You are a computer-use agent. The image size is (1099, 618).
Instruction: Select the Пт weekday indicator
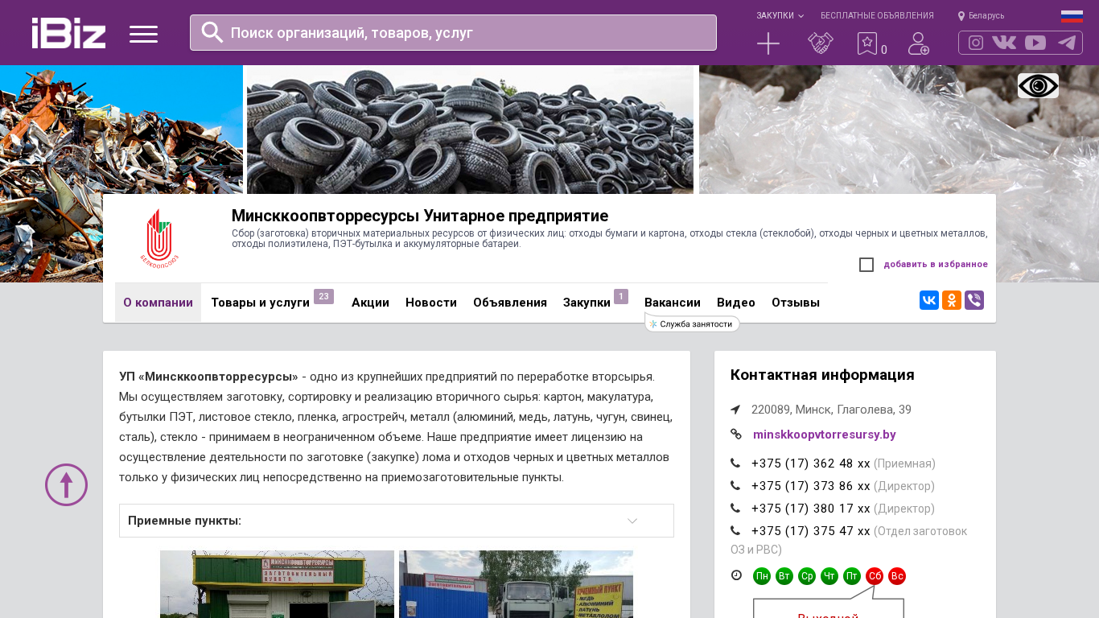point(852,576)
